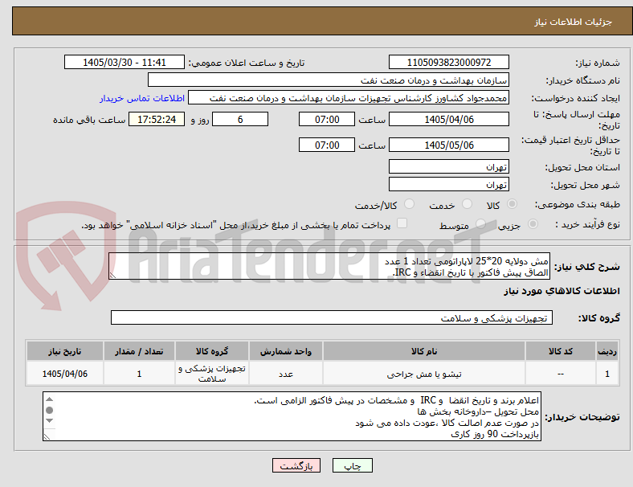This screenshot has width=633, height=487.
Task: Toggle the اسناد خزانه اسلامی payment checkbox
Action: tap(402, 223)
